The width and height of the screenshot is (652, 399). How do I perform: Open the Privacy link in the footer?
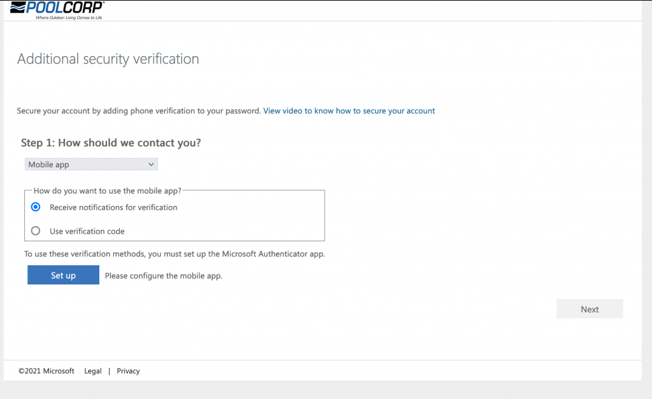click(128, 371)
